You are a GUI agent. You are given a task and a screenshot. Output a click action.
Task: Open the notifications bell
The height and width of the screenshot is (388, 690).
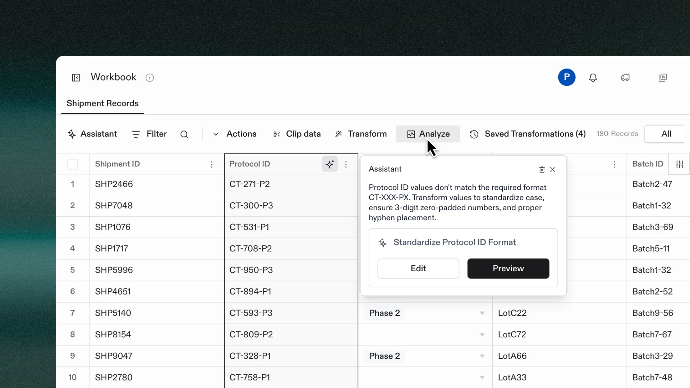click(x=593, y=78)
